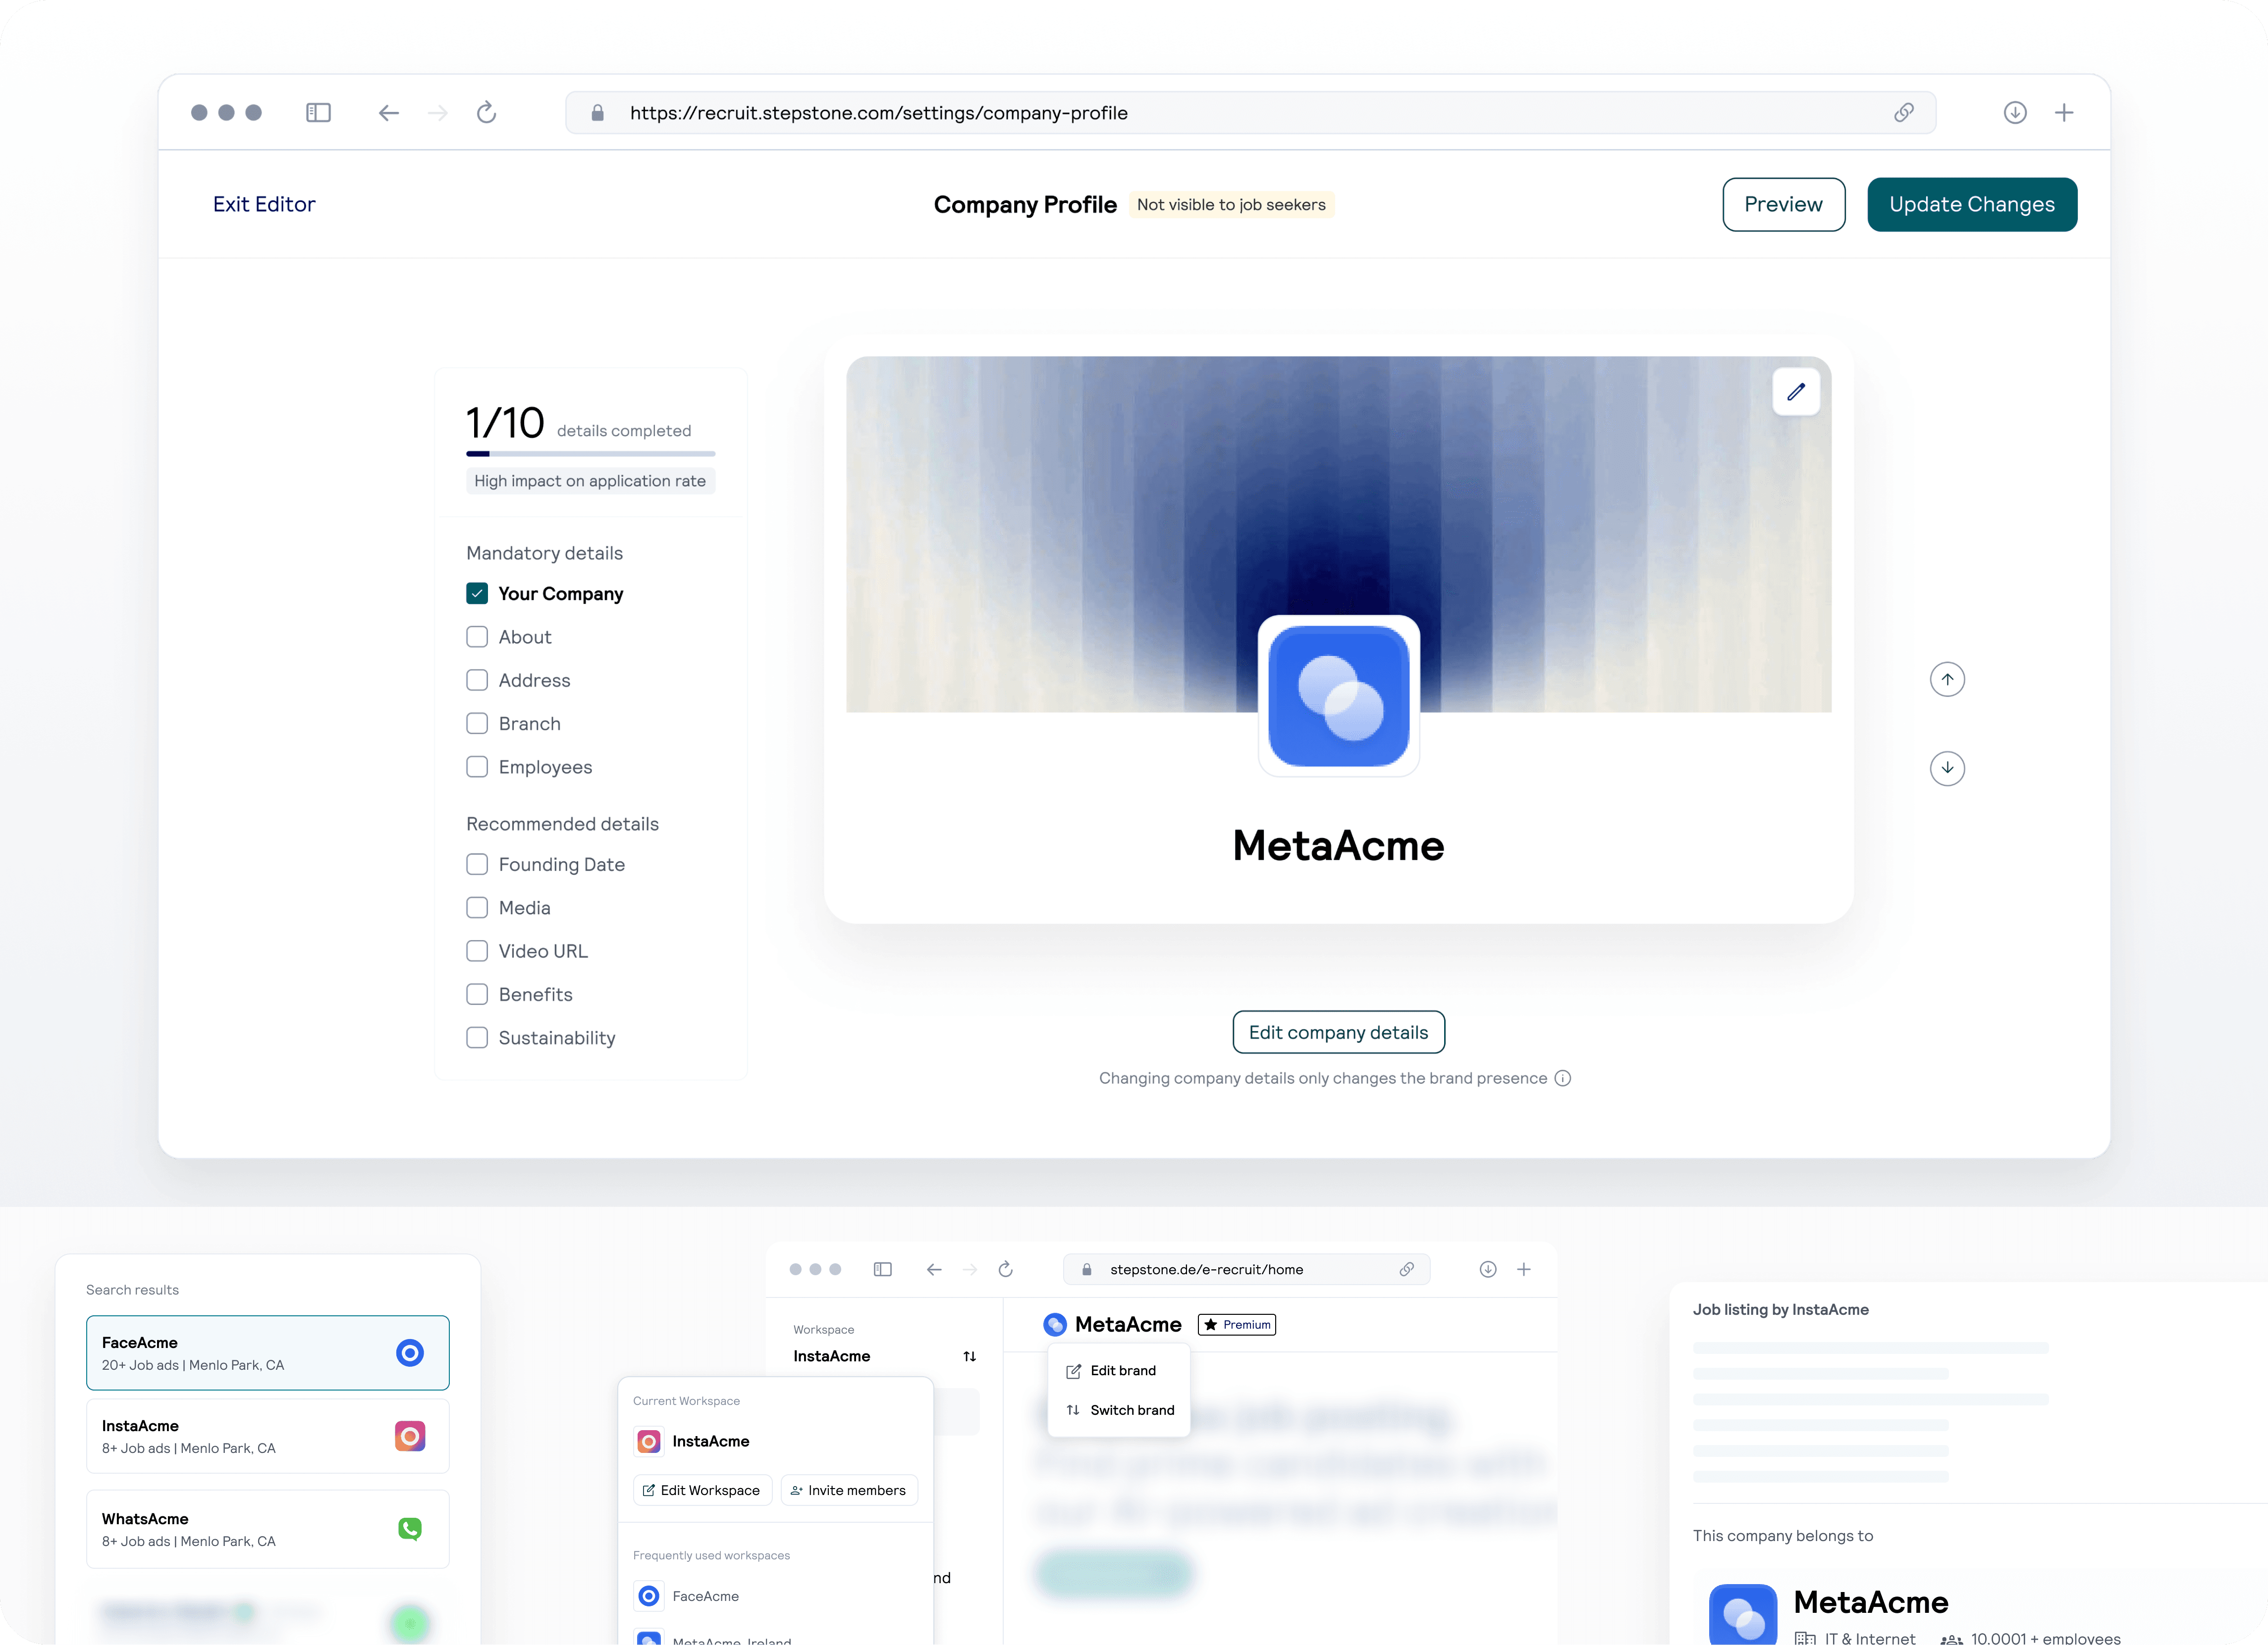Toggle the browser sidebar panel icon
Screen dimensions: 2268x1645
click(318, 113)
